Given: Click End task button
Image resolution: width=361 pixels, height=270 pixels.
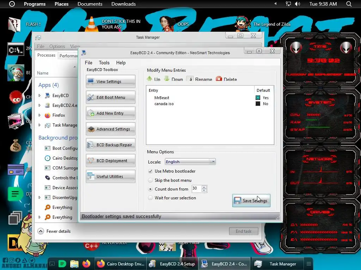Looking at the screenshot, I should tap(244, 231).
